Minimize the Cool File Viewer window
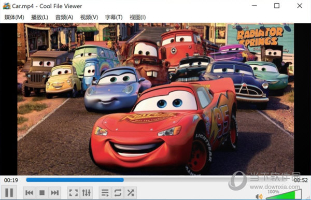311x200 pixels. tap(255, 6)
